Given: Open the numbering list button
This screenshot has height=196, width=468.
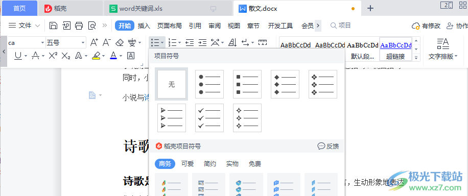Looking at the screenshot, I should point(173,43).
